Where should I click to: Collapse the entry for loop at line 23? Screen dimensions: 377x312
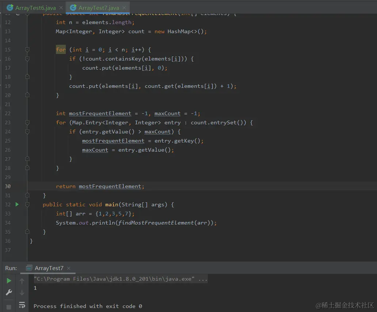point(27,122)
